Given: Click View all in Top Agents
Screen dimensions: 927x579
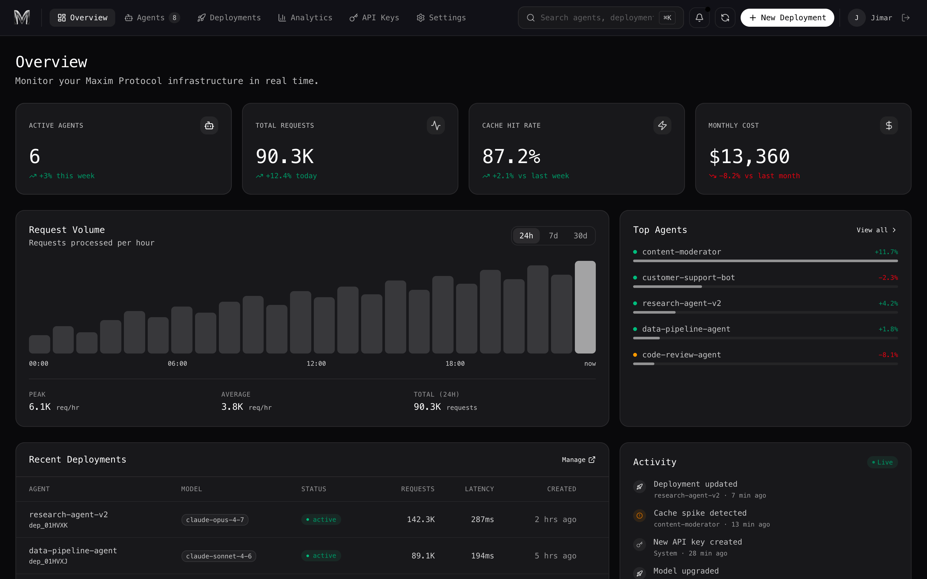Looking at the screenshot, I should click(x=876, y=230).
